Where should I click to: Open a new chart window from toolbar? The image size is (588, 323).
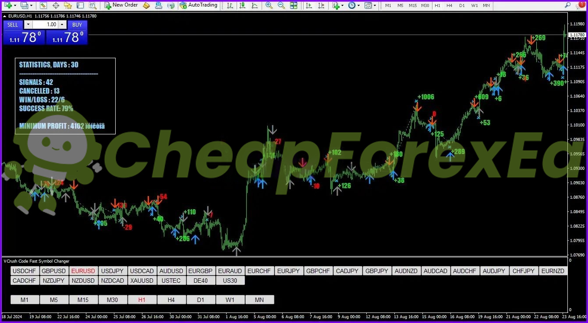(x=8, y=5)
